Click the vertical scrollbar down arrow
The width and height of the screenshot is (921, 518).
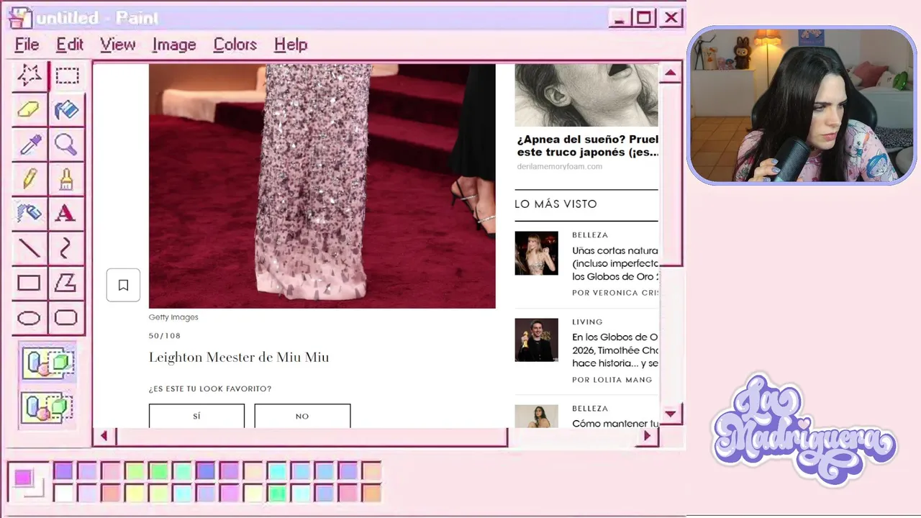[x=671, y=413]
